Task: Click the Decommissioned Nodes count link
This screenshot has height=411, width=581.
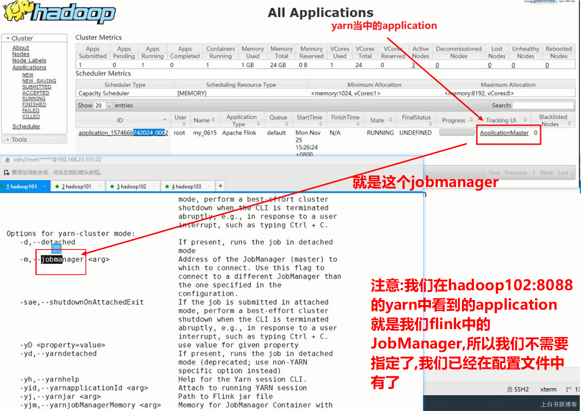Action: (x=437, y=65)
